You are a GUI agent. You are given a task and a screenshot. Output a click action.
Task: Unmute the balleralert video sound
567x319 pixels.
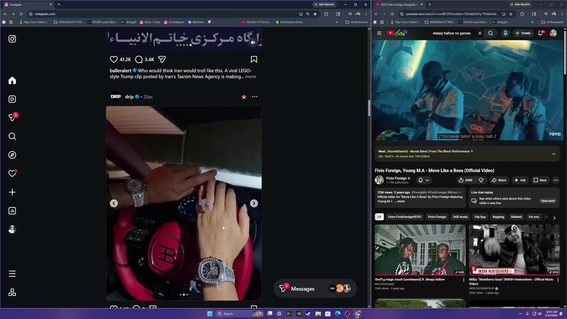253,43
